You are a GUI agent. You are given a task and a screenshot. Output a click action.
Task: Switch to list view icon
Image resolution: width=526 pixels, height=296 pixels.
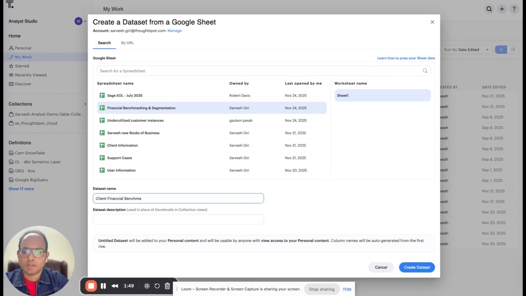[501, 50]
